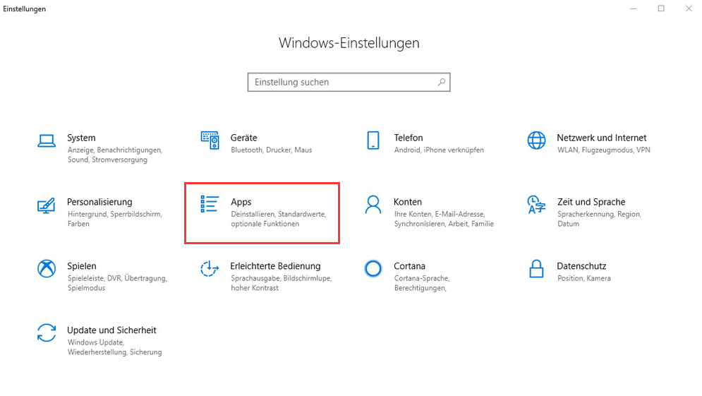Screen dimensions: 702x396
Task: Open Apps using its list icon
Action: 210,205
